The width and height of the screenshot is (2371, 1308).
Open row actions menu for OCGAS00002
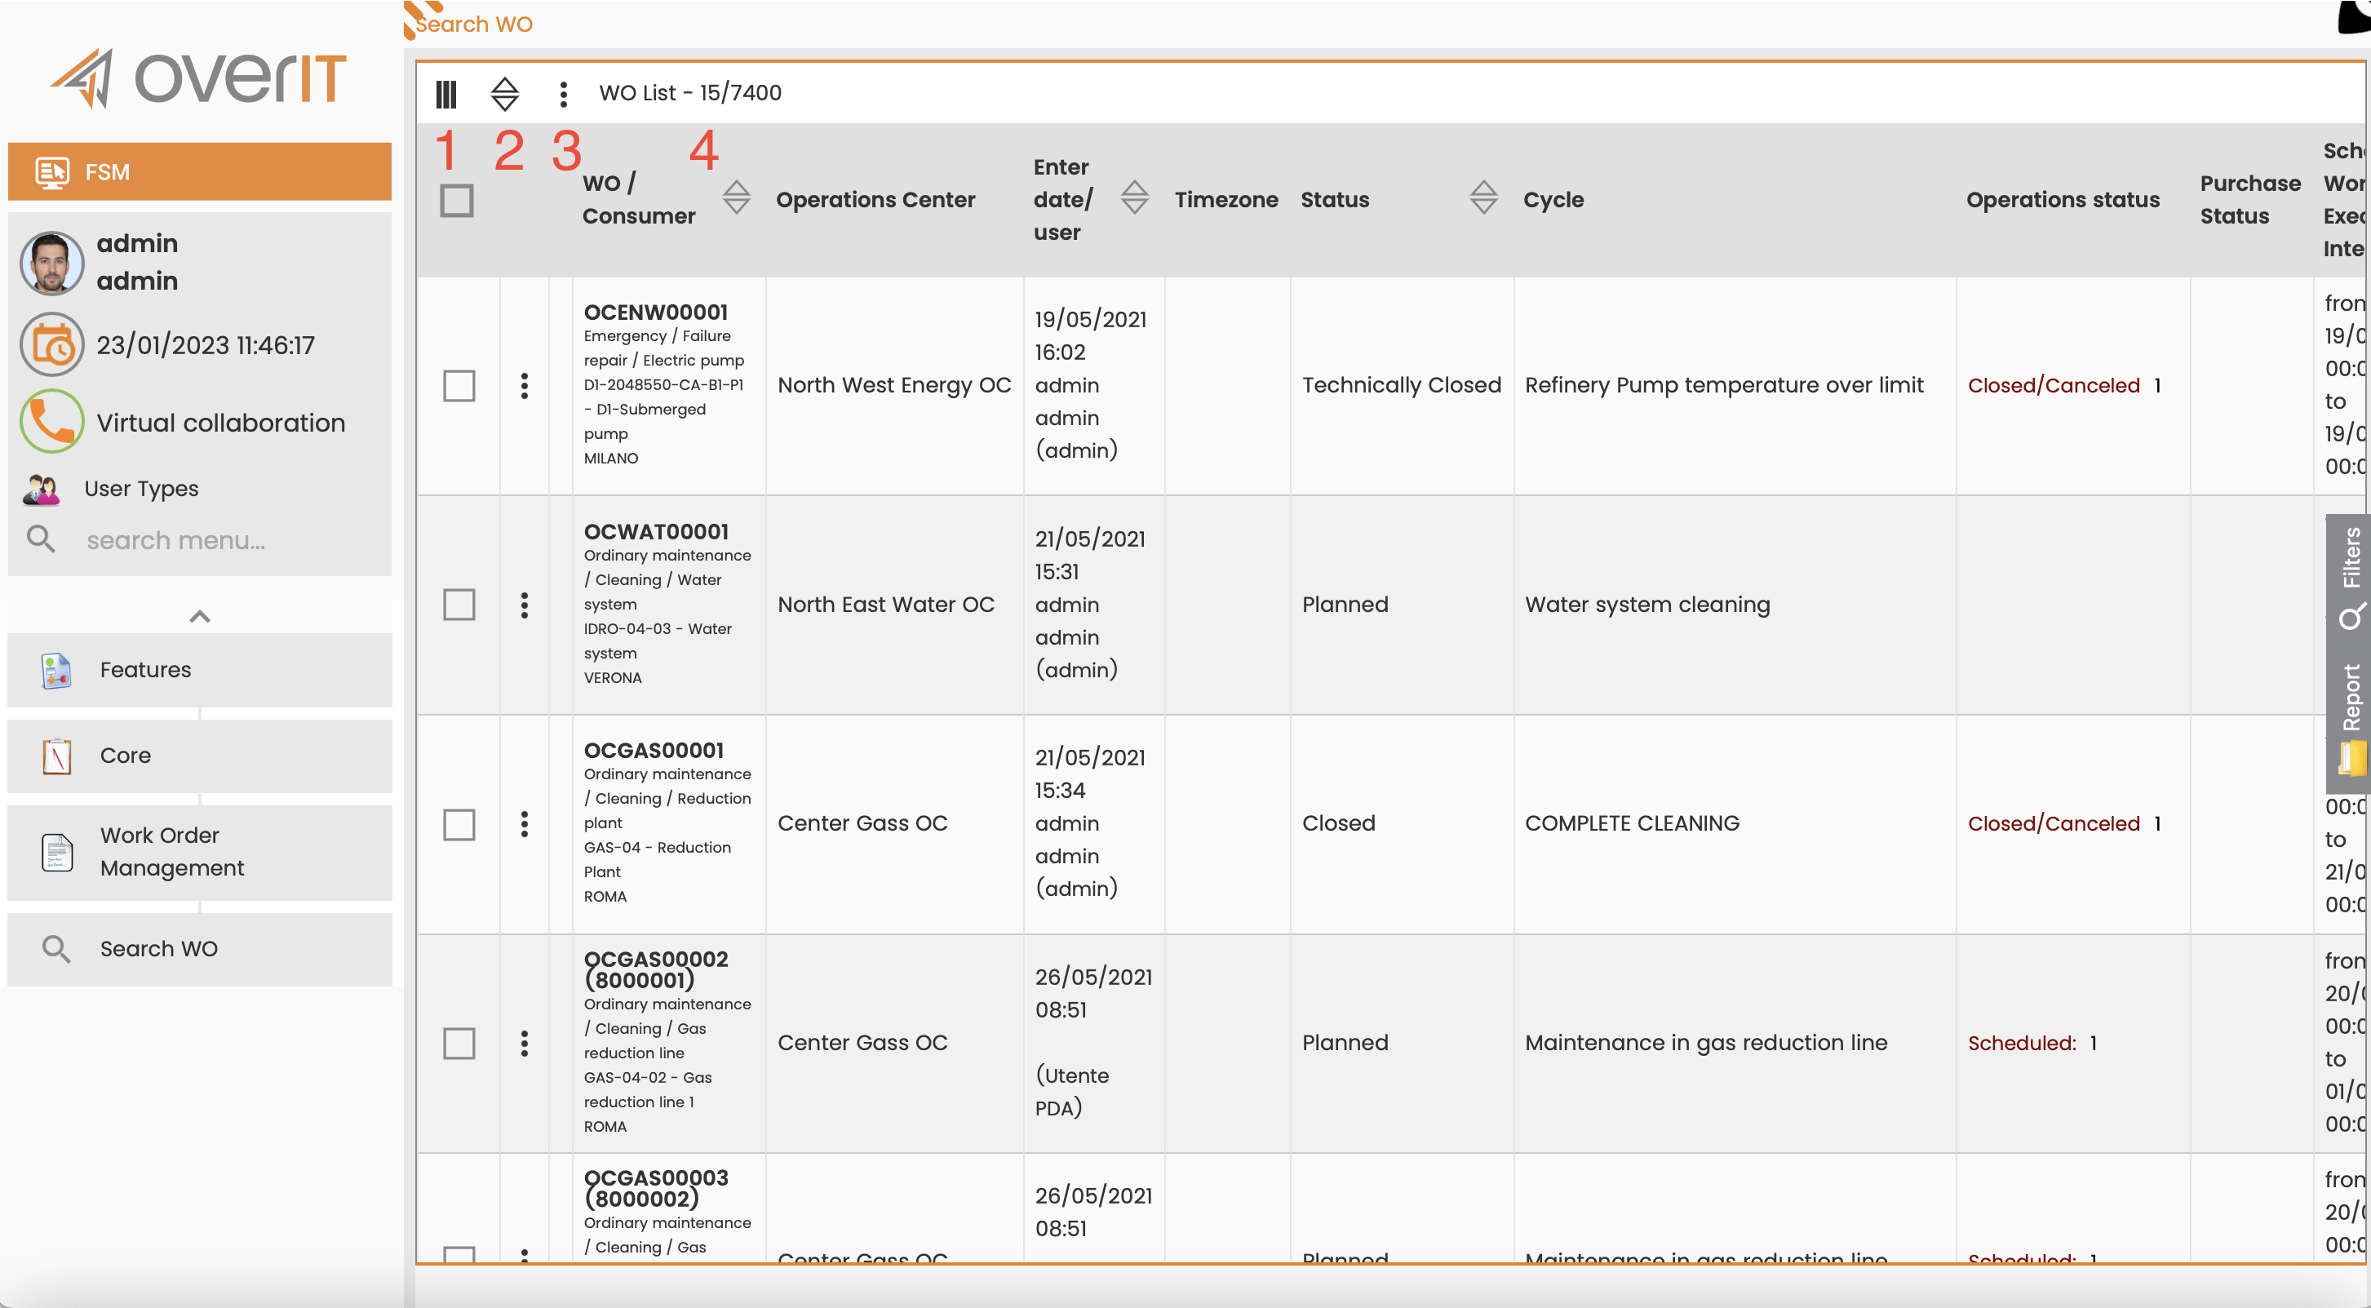pyautogui.click(x=525, y=1043)
